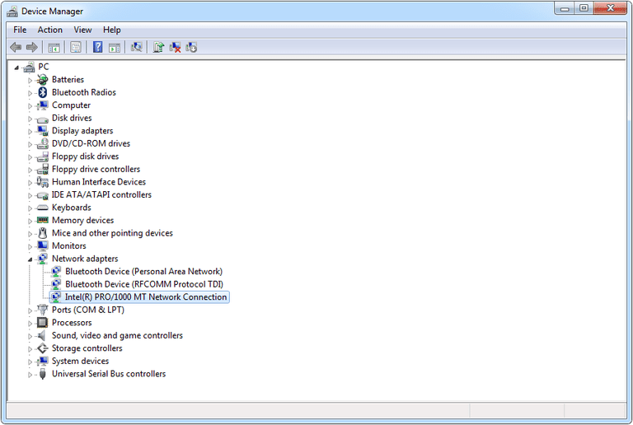Select the Storage controllers label
The image size is (633, 425).
87,348
